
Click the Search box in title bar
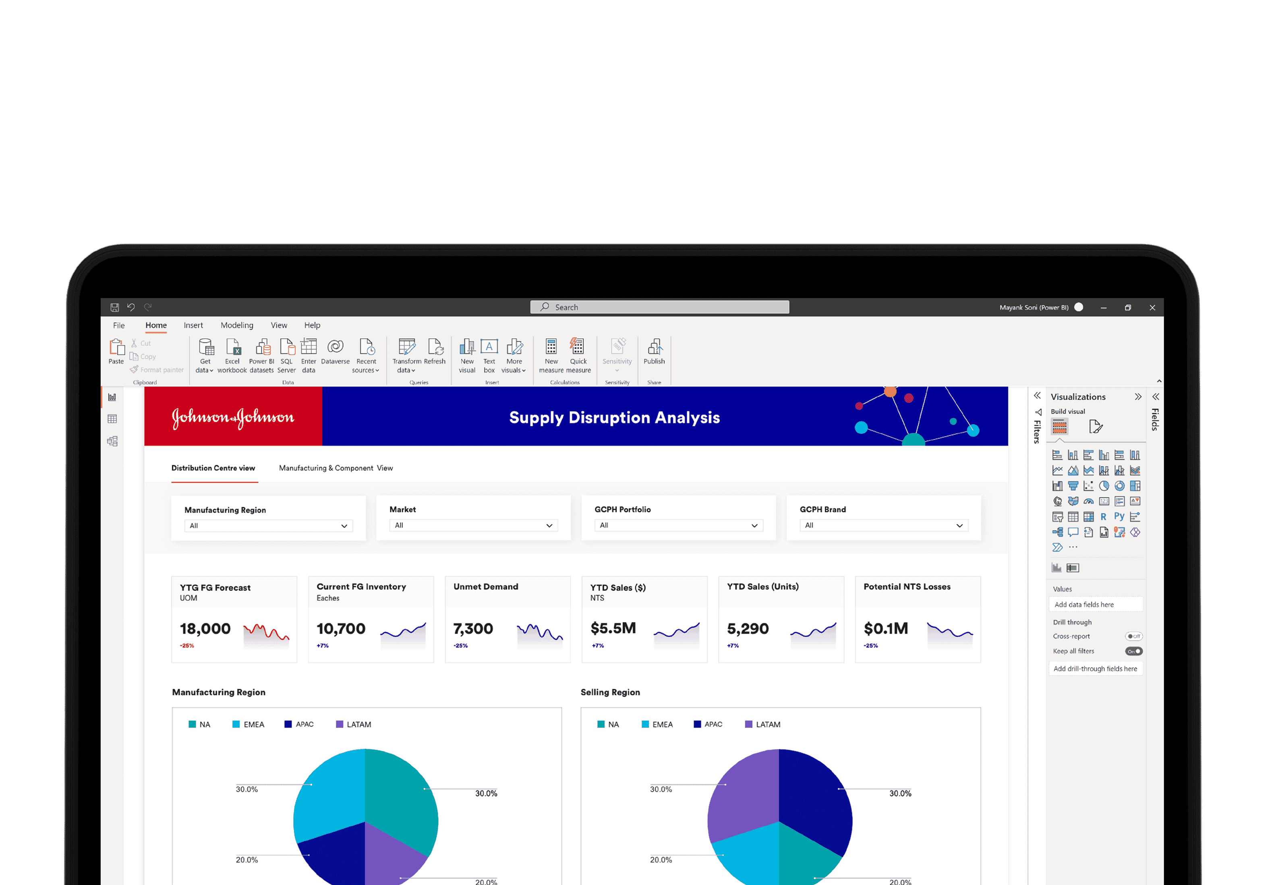coord(660,307)
